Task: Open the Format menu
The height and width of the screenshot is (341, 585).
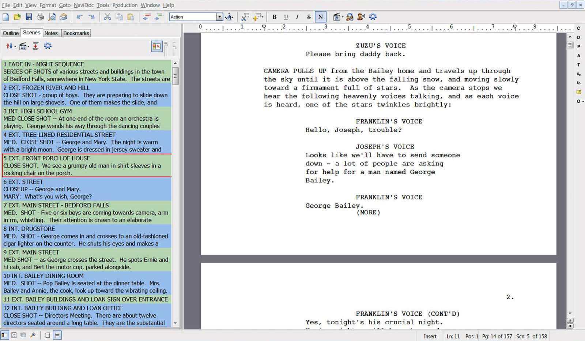Action: [x=48, y=5]
